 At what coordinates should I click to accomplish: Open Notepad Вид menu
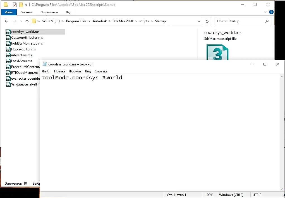point(88,71)
